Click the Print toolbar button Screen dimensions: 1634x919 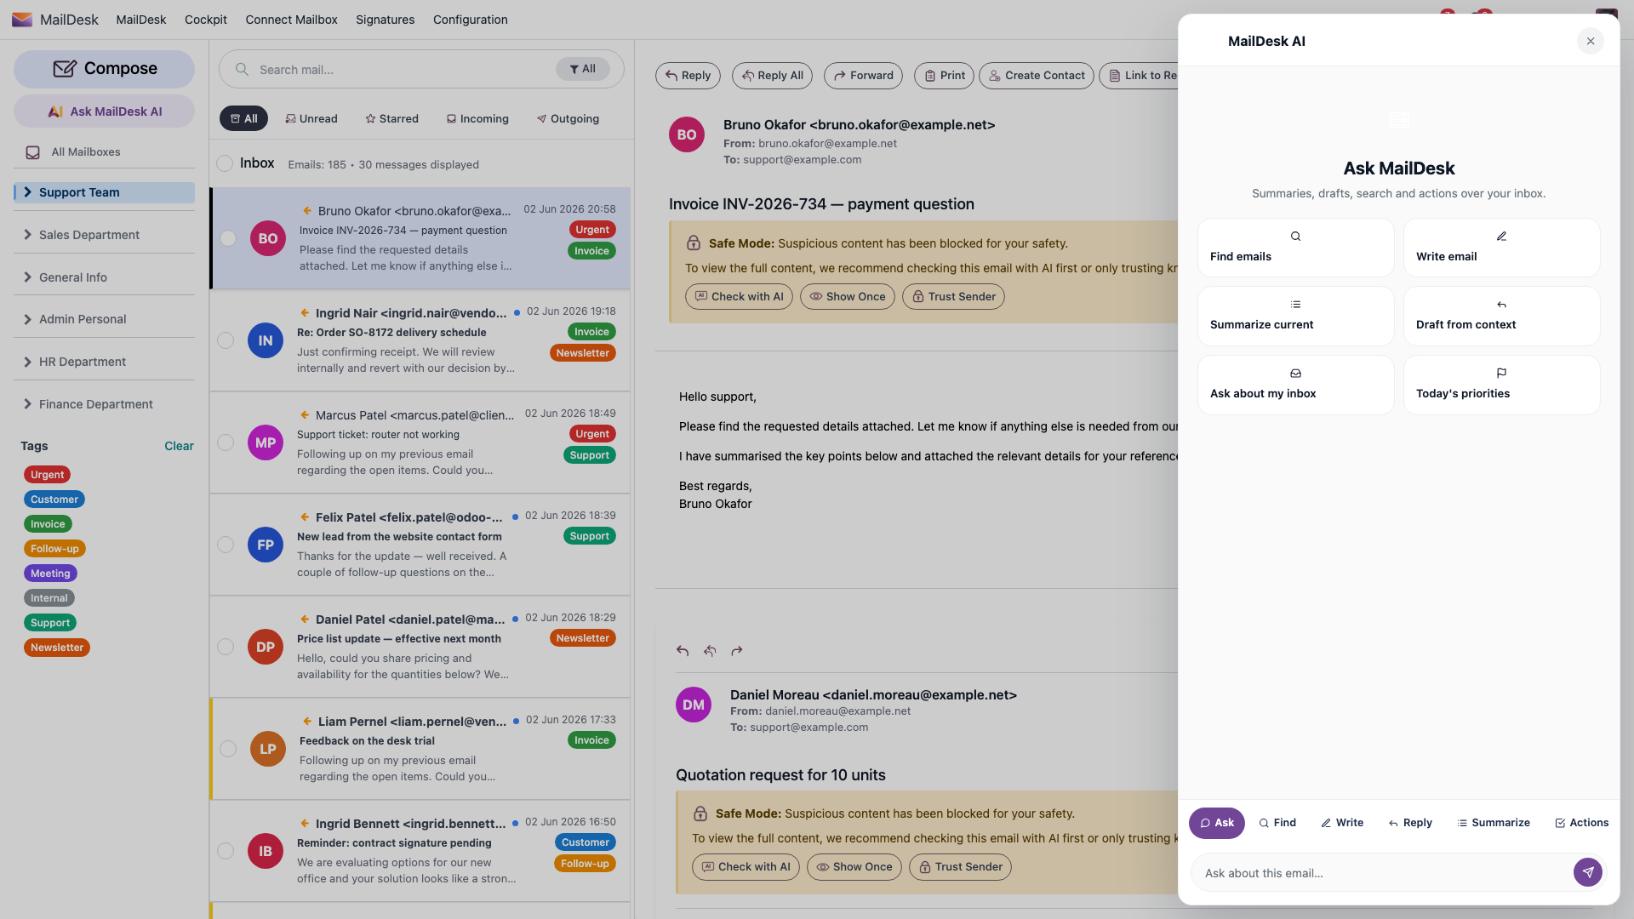point(945,76)
